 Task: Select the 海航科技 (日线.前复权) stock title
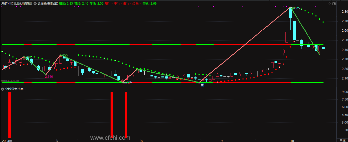17,4
